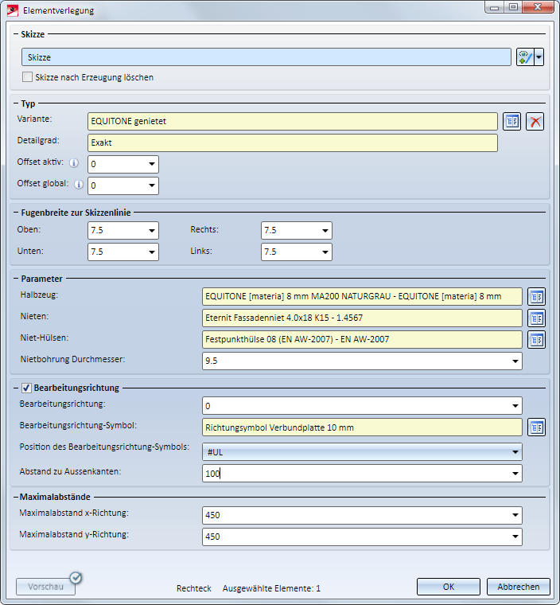This screenshot has width=560, height=605.
Task: Show info for Offset aktiv
Action: point(74,163)
